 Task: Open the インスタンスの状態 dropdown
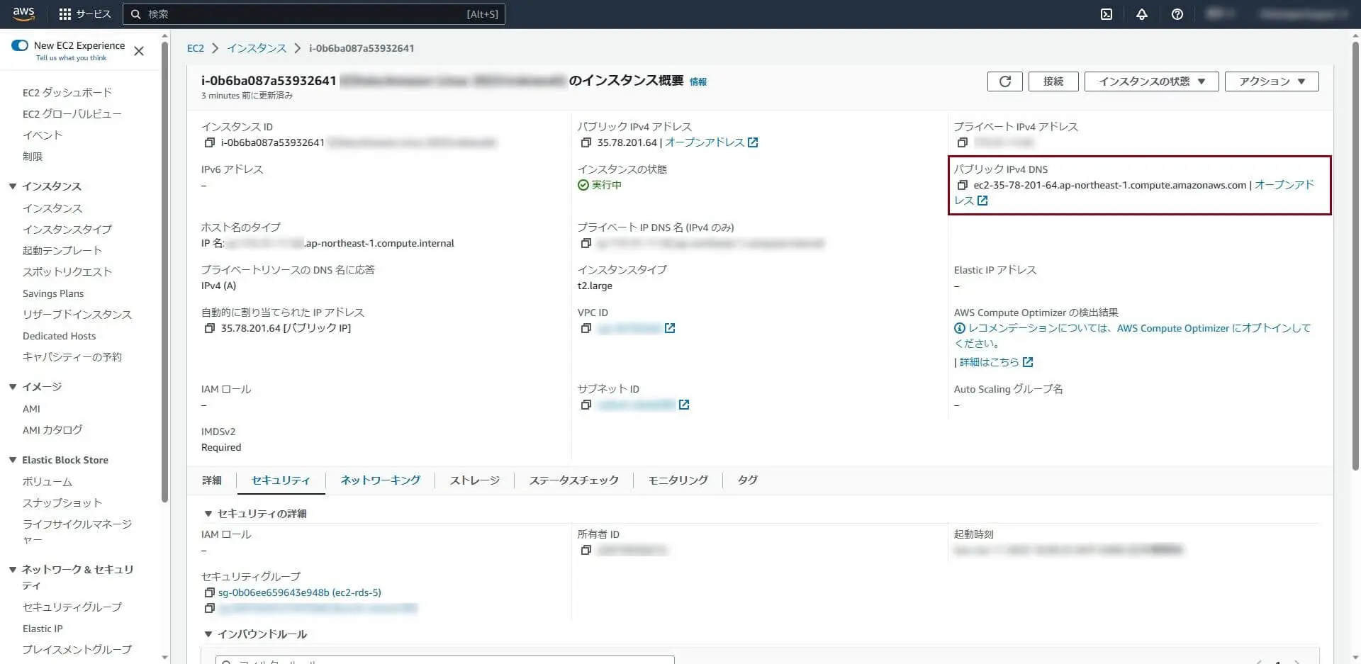pyautogui.click(x=1151, y=81)
